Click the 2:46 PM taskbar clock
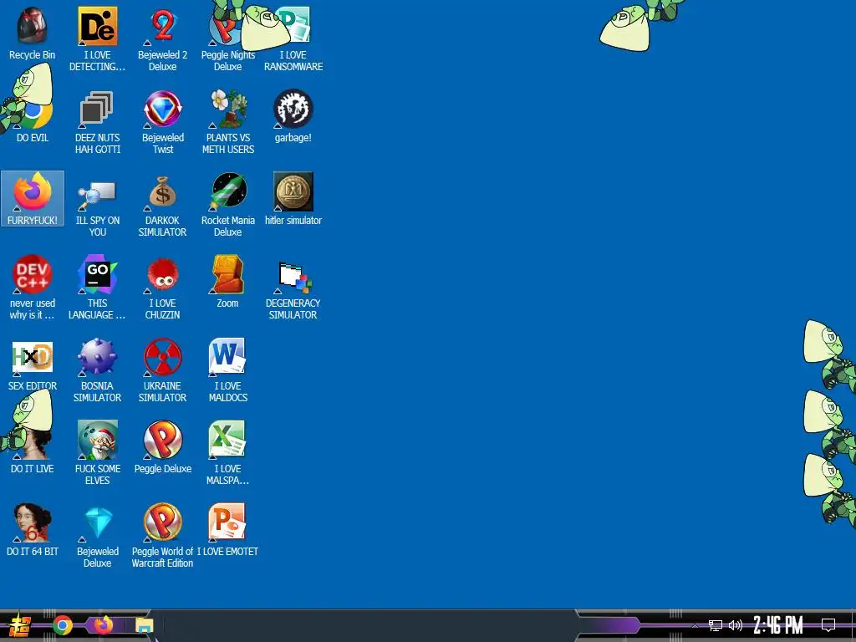This screenshot has width=856, height=642. [x=778, y=625]
